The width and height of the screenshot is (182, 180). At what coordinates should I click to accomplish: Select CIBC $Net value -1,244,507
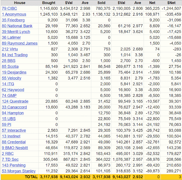(171, 9)
